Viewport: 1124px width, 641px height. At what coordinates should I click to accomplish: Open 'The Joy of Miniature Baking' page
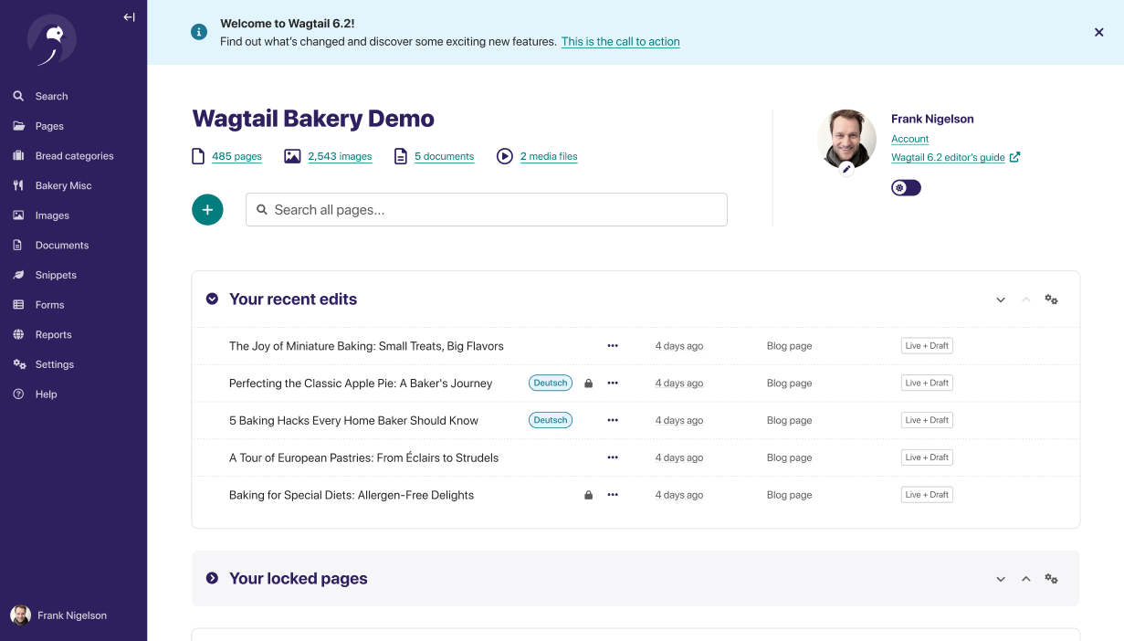click(366, 346)
